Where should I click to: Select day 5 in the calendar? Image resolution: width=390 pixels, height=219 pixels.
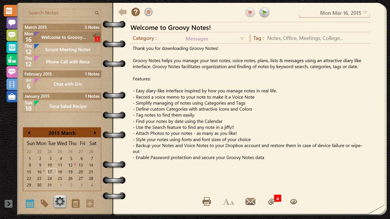point(71,159)
